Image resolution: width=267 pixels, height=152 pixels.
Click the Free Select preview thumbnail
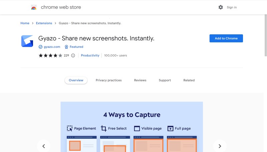click(x=115, y=144)
